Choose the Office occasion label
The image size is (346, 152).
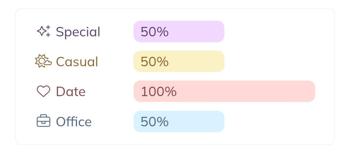74,122
